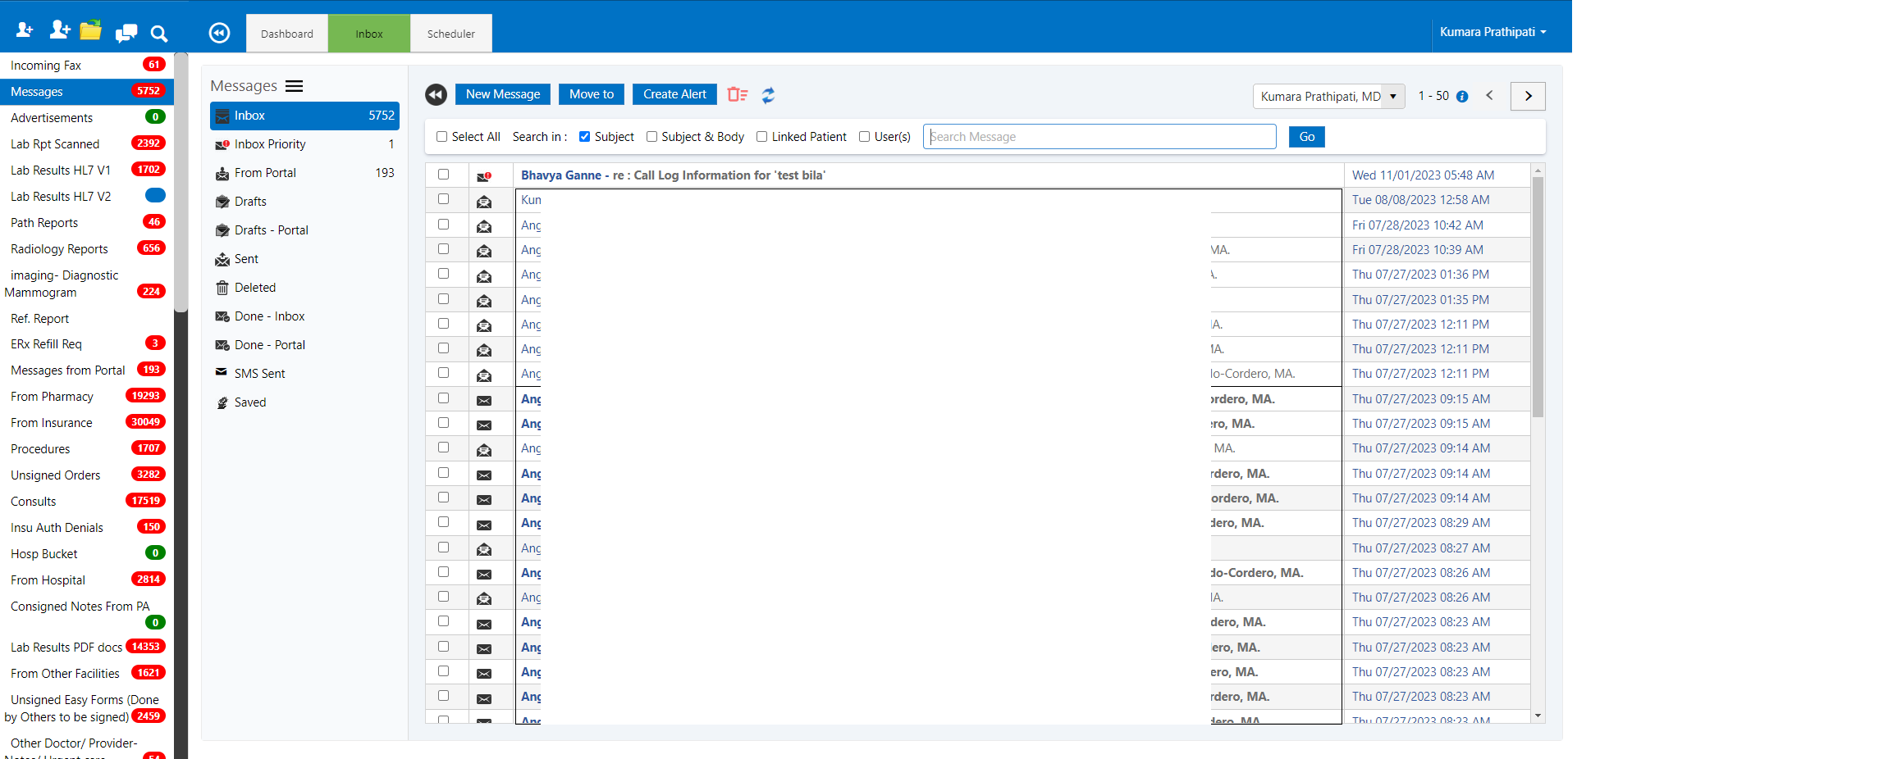The width and height of the screenshot is (1897, 759).
Task: Click the add patient icon in top bar
Action: pos(25,30)
